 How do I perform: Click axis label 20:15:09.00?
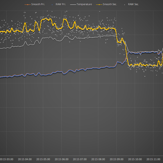point(117,159)
